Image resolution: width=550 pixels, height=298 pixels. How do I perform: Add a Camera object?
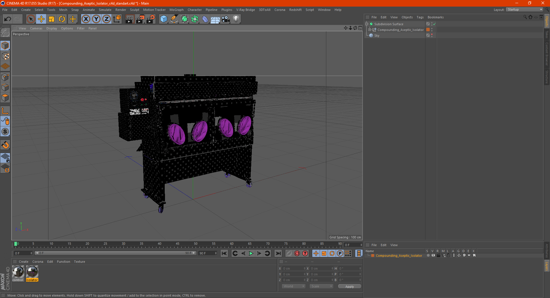tap(225, 19)
